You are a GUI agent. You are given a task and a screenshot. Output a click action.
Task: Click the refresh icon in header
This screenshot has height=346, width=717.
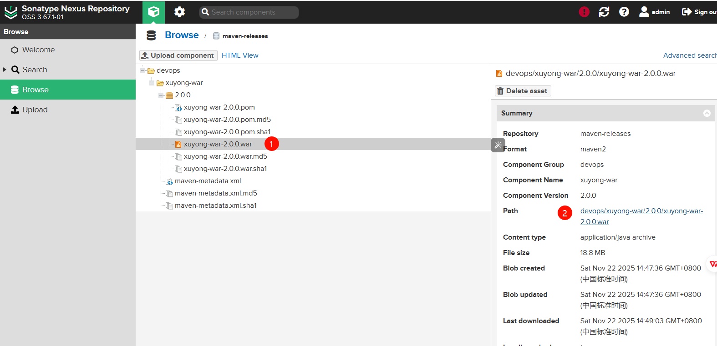pos(604,12)
